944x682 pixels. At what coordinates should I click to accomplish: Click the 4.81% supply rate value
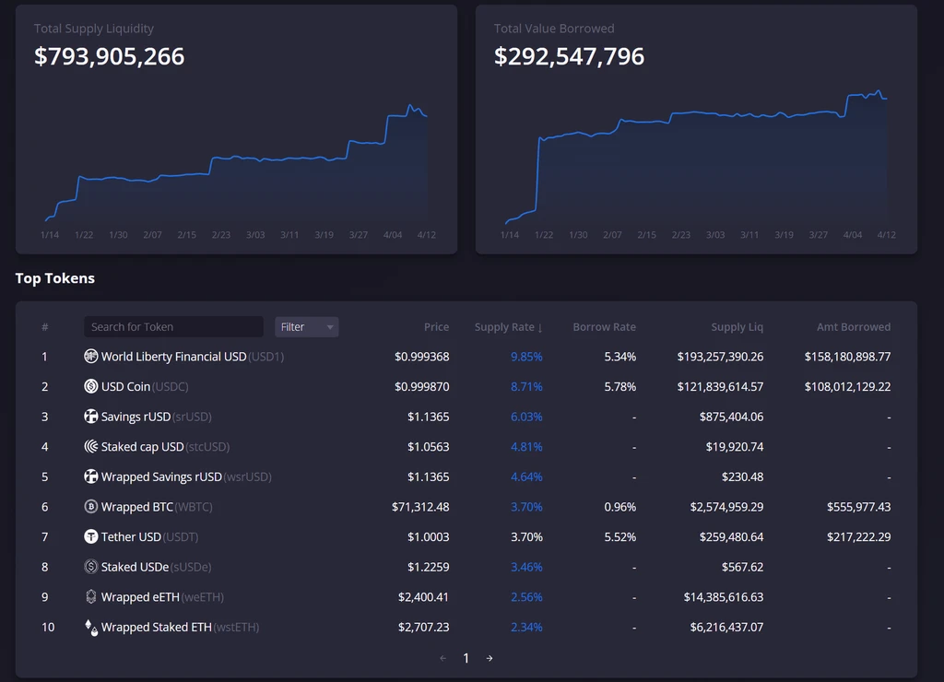[526, 447]
